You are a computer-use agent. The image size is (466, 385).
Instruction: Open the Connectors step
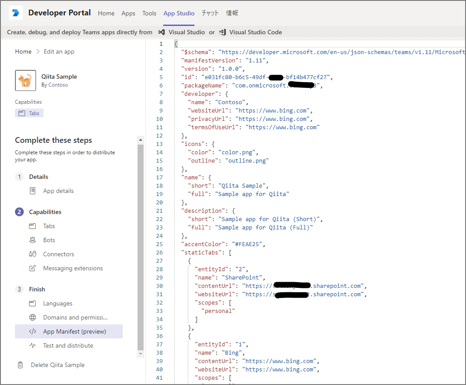tap(59, 254)
